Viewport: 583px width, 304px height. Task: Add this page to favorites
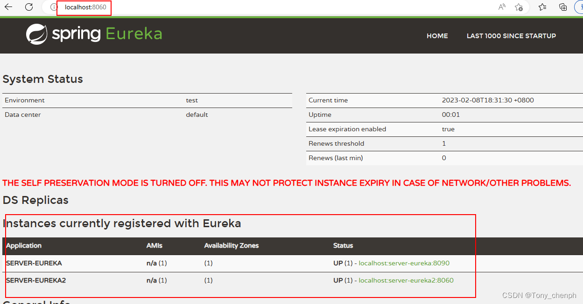519,7
